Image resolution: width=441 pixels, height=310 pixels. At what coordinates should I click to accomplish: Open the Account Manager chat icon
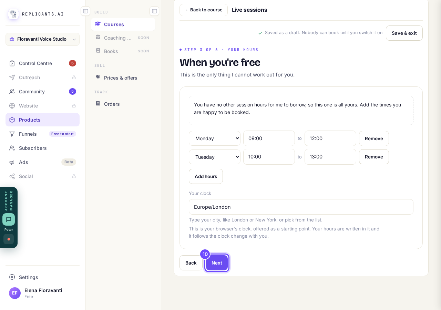9,219
